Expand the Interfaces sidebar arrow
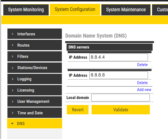The width and height of the screenshot is (168, 139). (x=13, y=34)
